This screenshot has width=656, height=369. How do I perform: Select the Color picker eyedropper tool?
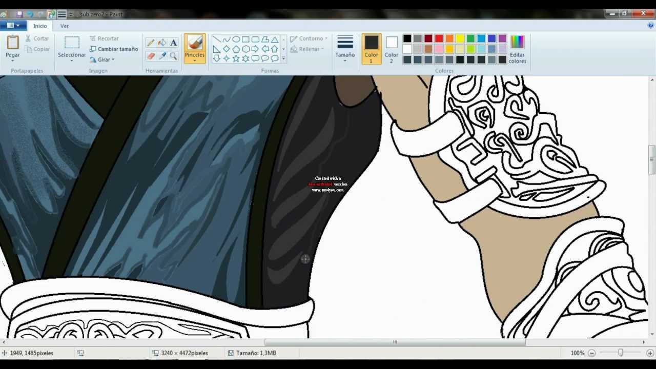[162, 56]
